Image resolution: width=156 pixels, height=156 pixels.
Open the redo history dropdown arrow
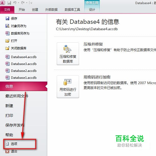27,3
